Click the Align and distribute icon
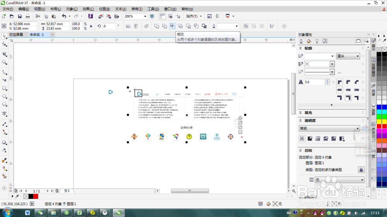 point(272,26)
